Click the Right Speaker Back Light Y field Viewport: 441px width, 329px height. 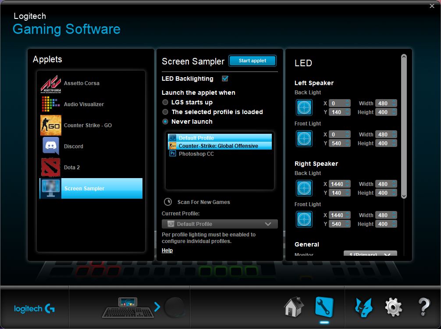339,193
